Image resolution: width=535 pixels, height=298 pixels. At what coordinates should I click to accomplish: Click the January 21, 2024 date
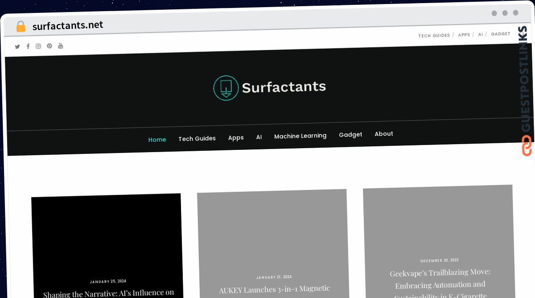point(274,277)
